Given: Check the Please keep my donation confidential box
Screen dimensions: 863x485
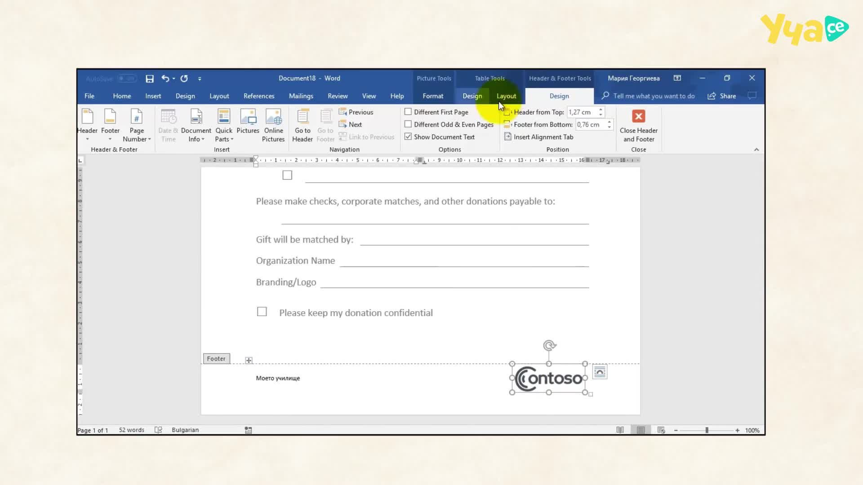Looking at the screenshot, I should point(262,312).
